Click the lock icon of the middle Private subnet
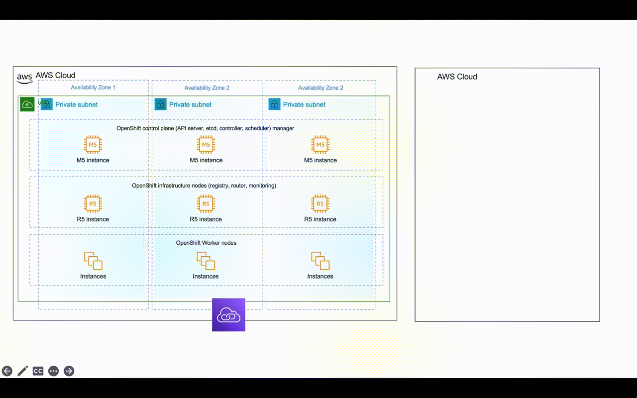The height and width of the screenshot is (398, 637). pyautogui.click(x=160, y=104)
